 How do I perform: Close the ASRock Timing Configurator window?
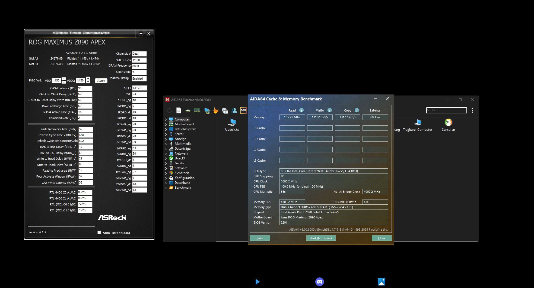(x=148, y=34)
